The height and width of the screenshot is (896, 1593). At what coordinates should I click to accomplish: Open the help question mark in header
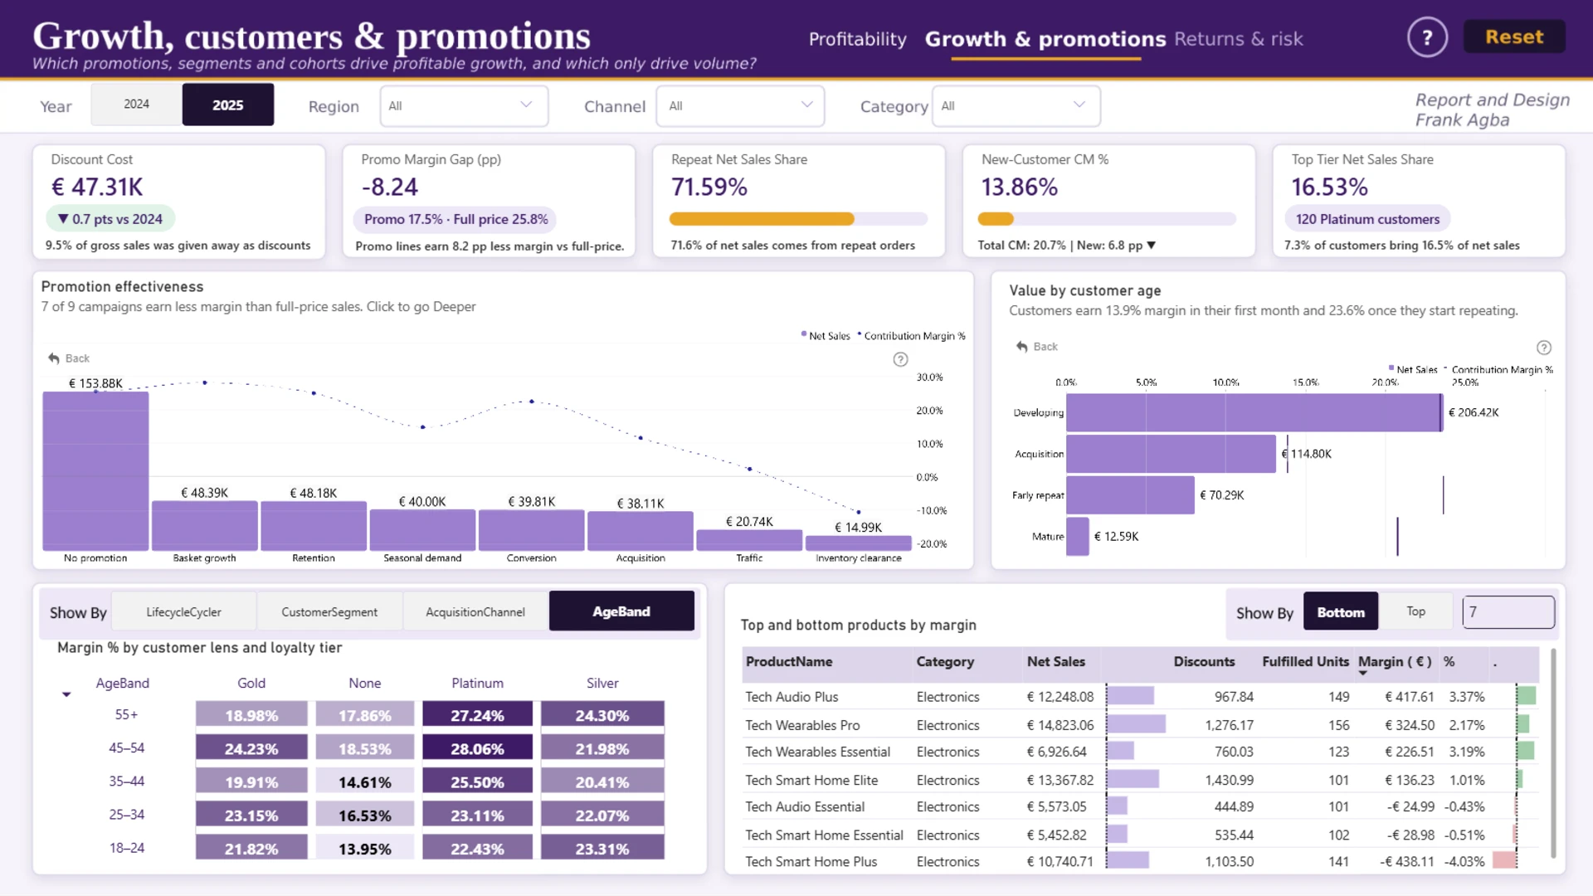[1427, 37]
